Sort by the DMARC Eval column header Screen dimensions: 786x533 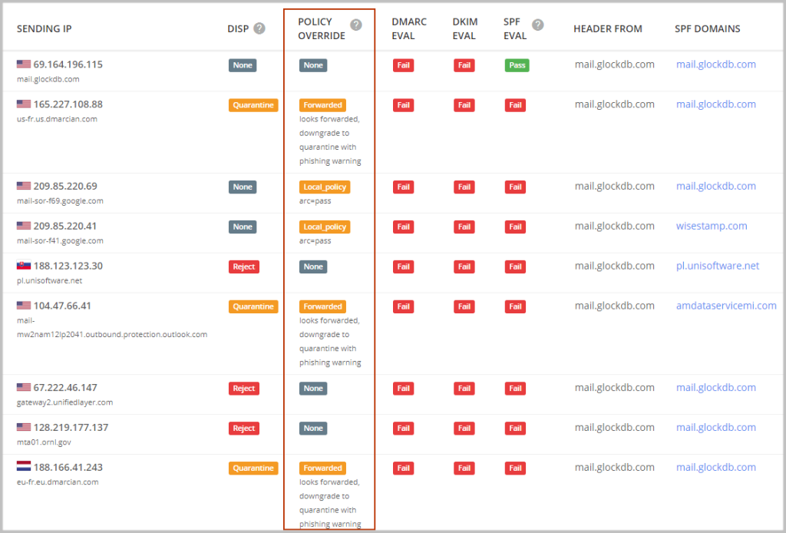tap(409, 28)
